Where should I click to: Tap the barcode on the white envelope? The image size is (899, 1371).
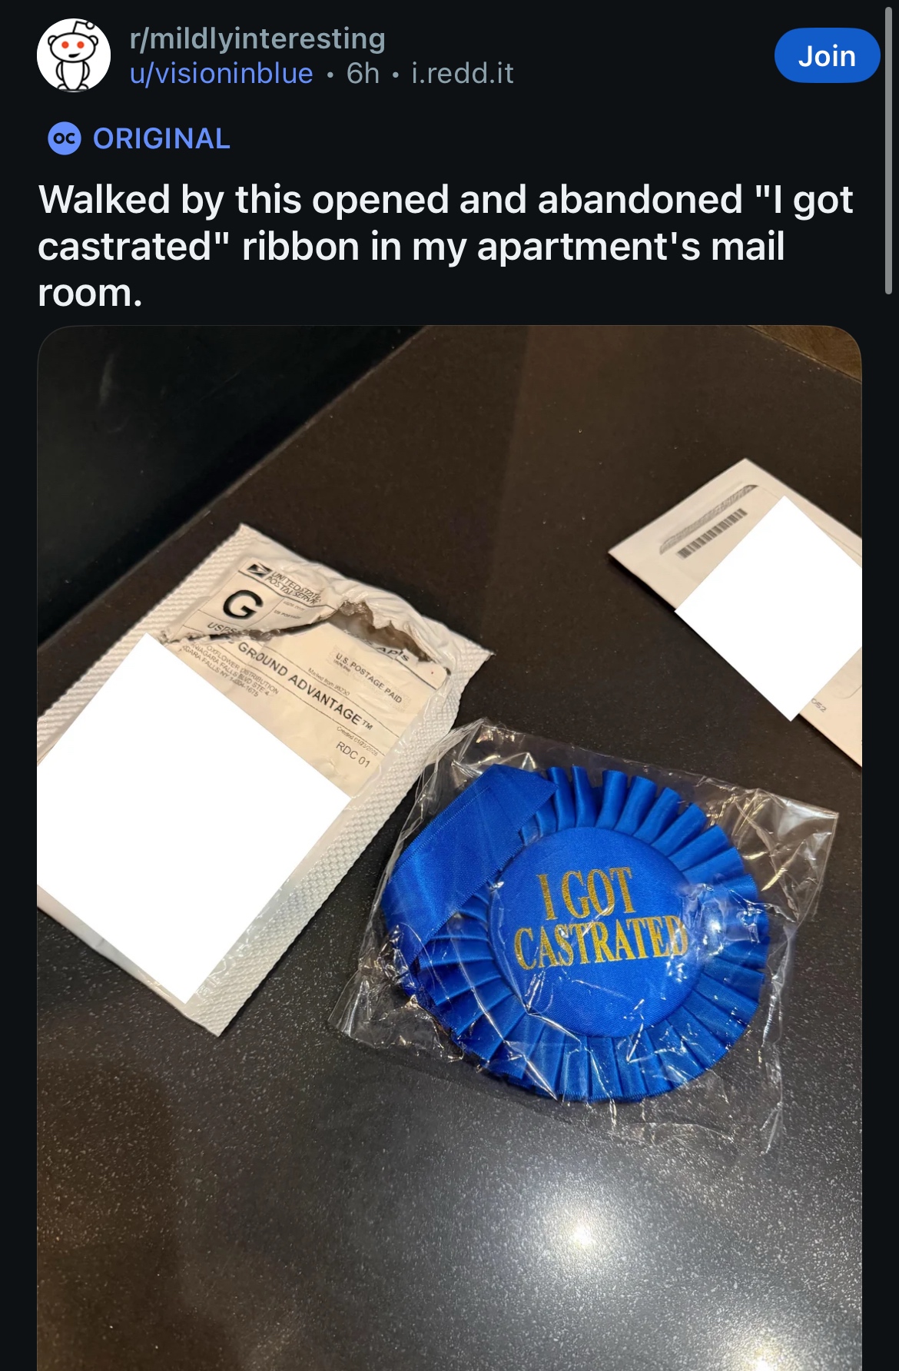710,531
